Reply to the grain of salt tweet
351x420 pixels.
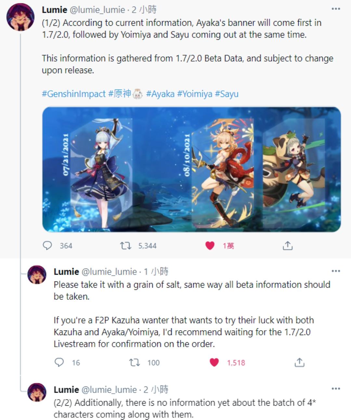tap(59, 362)
